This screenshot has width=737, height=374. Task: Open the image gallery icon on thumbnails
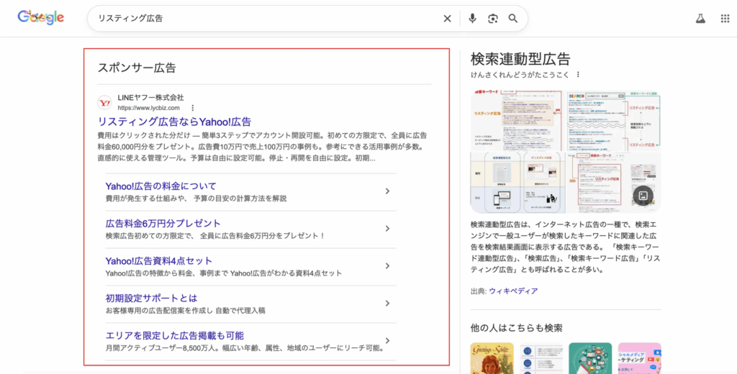tap(643, 195)
